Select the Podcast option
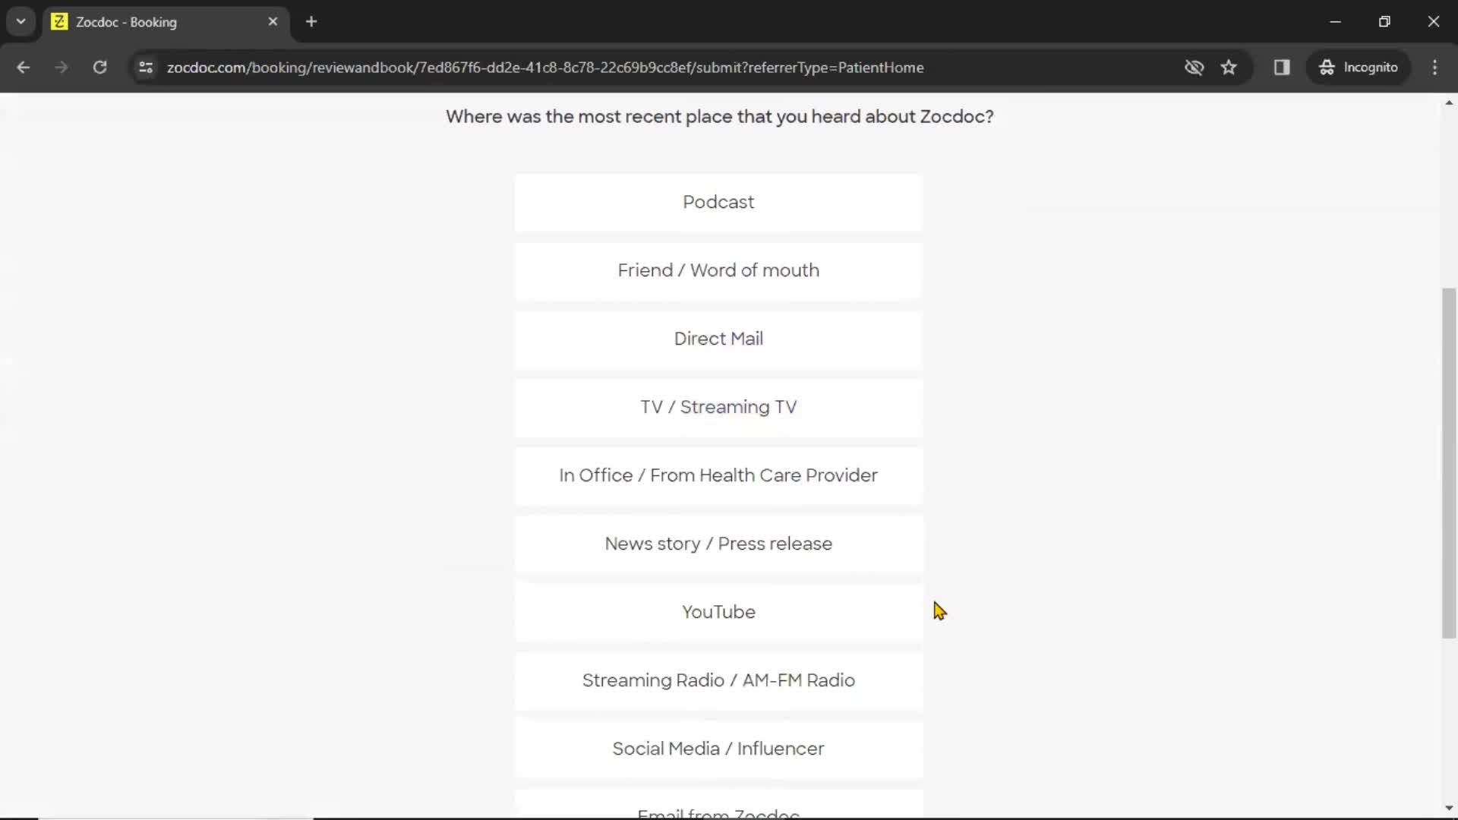Screen dimensions: 1458x820 [x=718, y=202]
